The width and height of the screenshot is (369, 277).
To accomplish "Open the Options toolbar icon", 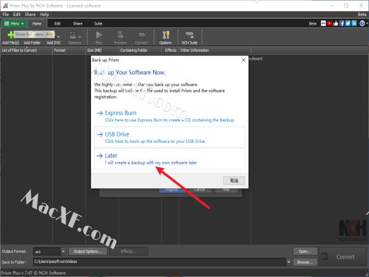I will click(x=165, y=38).
